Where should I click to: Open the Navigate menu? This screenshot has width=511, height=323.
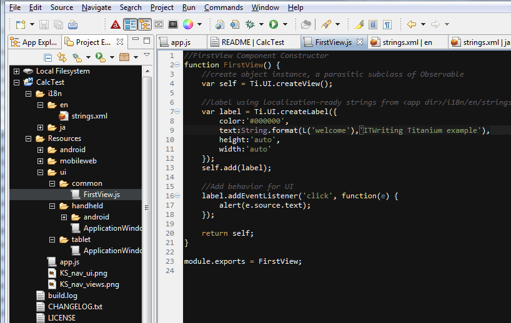96,7
